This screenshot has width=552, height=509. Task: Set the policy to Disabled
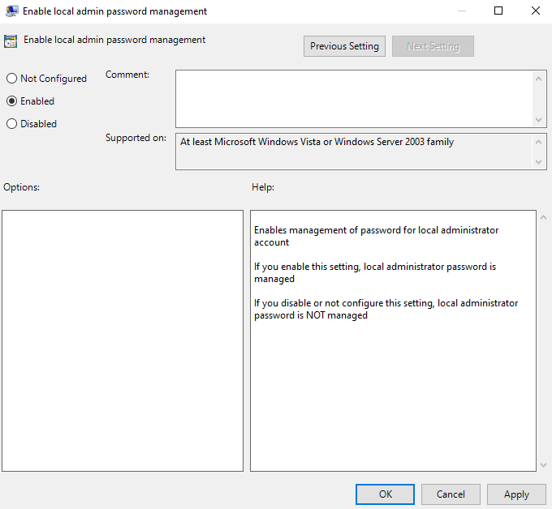(11, 124)
